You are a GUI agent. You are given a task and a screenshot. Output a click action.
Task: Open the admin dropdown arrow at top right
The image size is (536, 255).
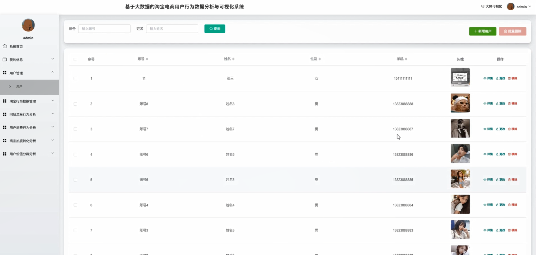[x=530, y=7]
